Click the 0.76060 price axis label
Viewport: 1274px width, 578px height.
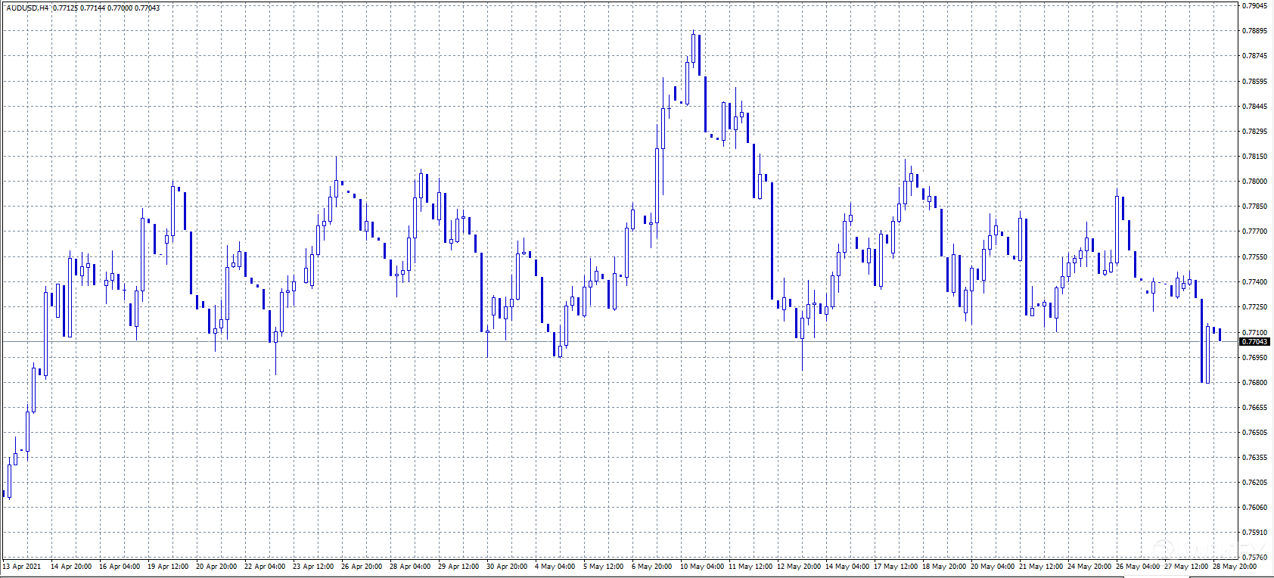pos(1254,508)
